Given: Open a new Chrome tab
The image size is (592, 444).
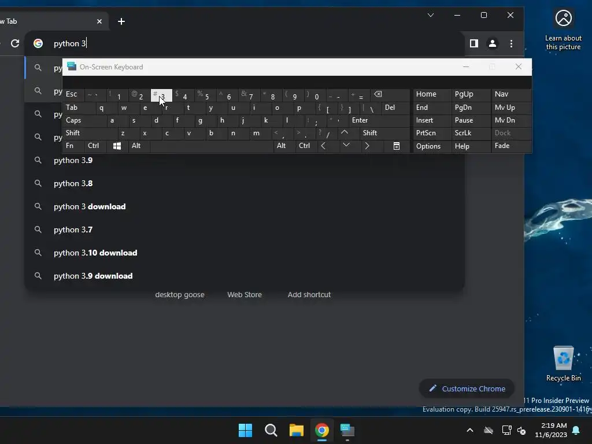Looking at the screenshot, I should pyautogui.click(x=121, y=21).
